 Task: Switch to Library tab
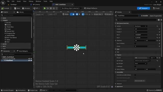click(20, 12)
